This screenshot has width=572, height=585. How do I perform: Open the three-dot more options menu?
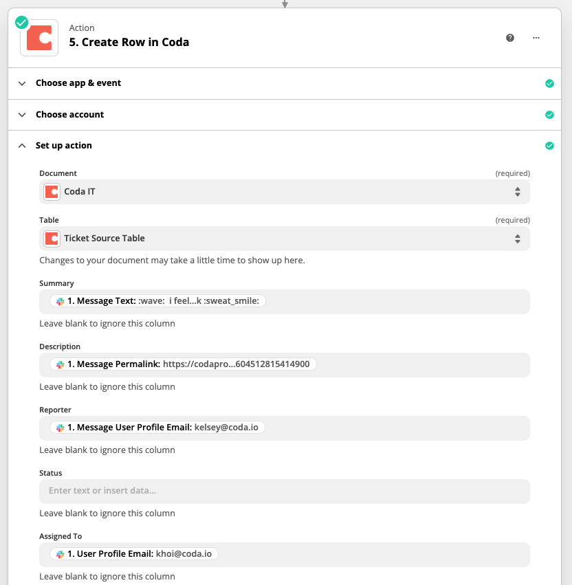click(536, 38)
